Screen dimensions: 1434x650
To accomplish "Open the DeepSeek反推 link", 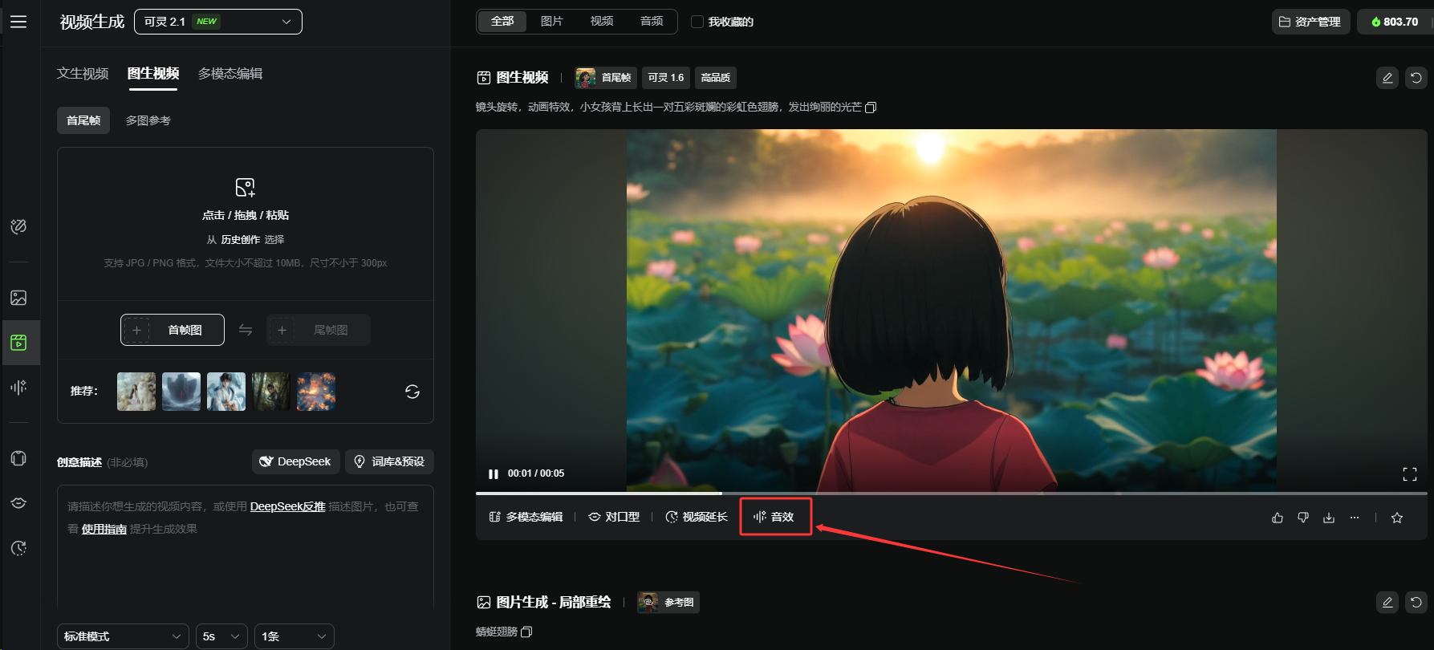I will [x=288, y=506].
